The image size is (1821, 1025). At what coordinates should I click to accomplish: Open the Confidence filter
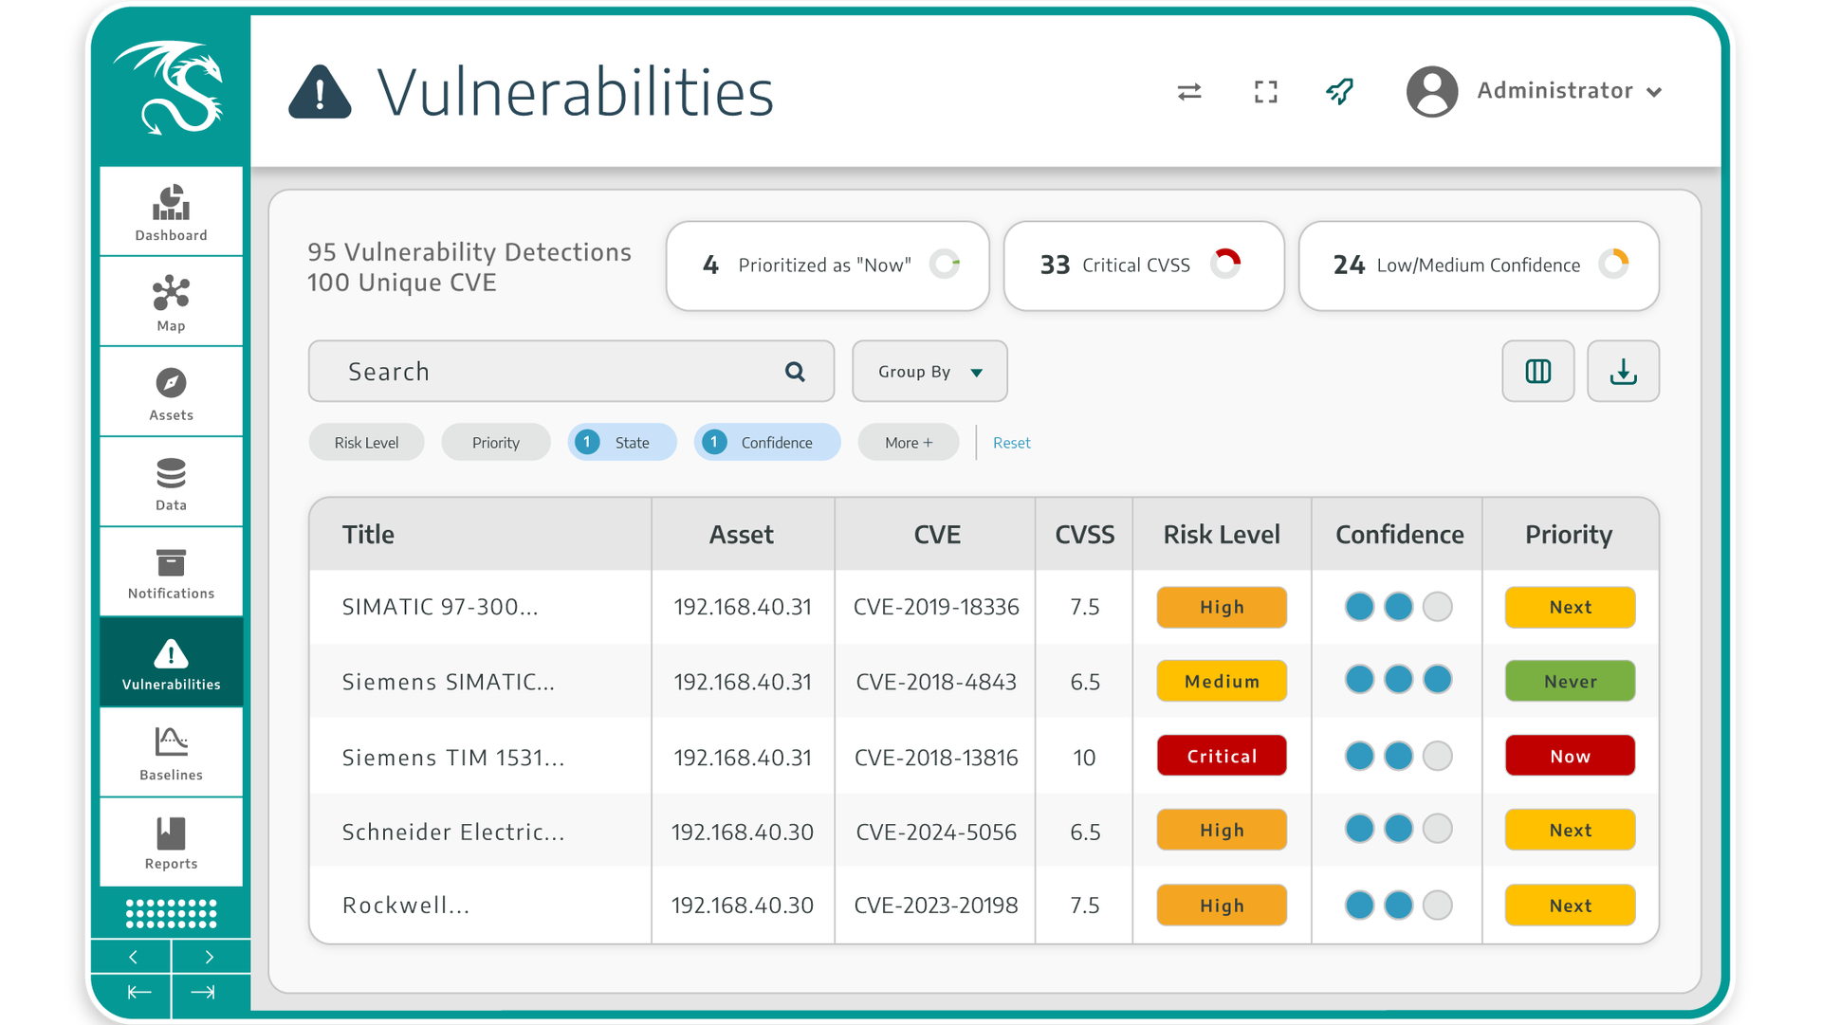pyautogui.click(x=766, y=442)
